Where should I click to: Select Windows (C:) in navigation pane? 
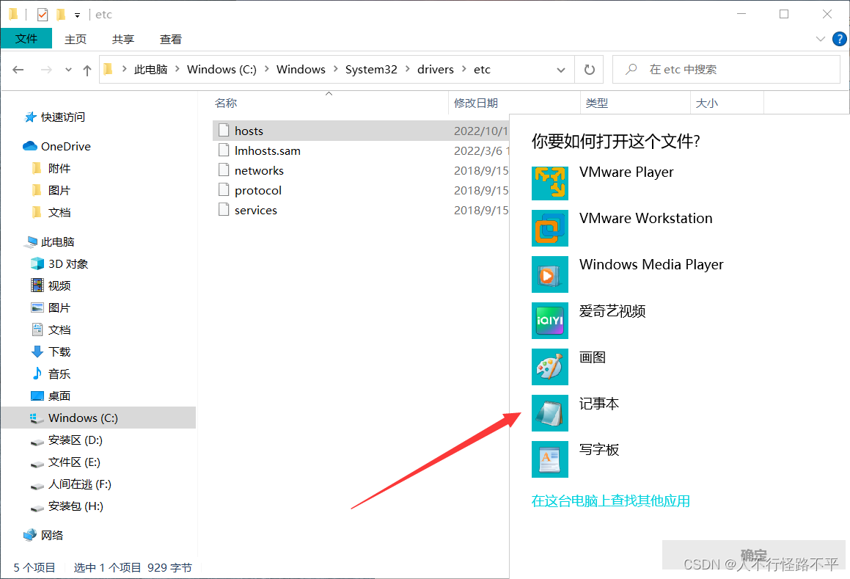(x=99, y=418)
